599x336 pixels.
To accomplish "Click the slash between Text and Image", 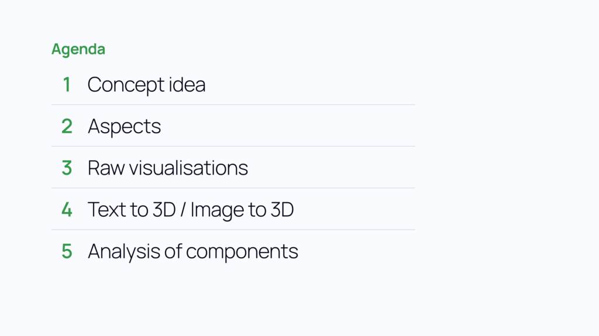I will tap(183, 210).
